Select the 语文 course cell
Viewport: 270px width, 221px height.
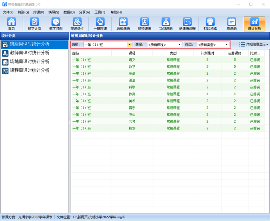[132, 60]
